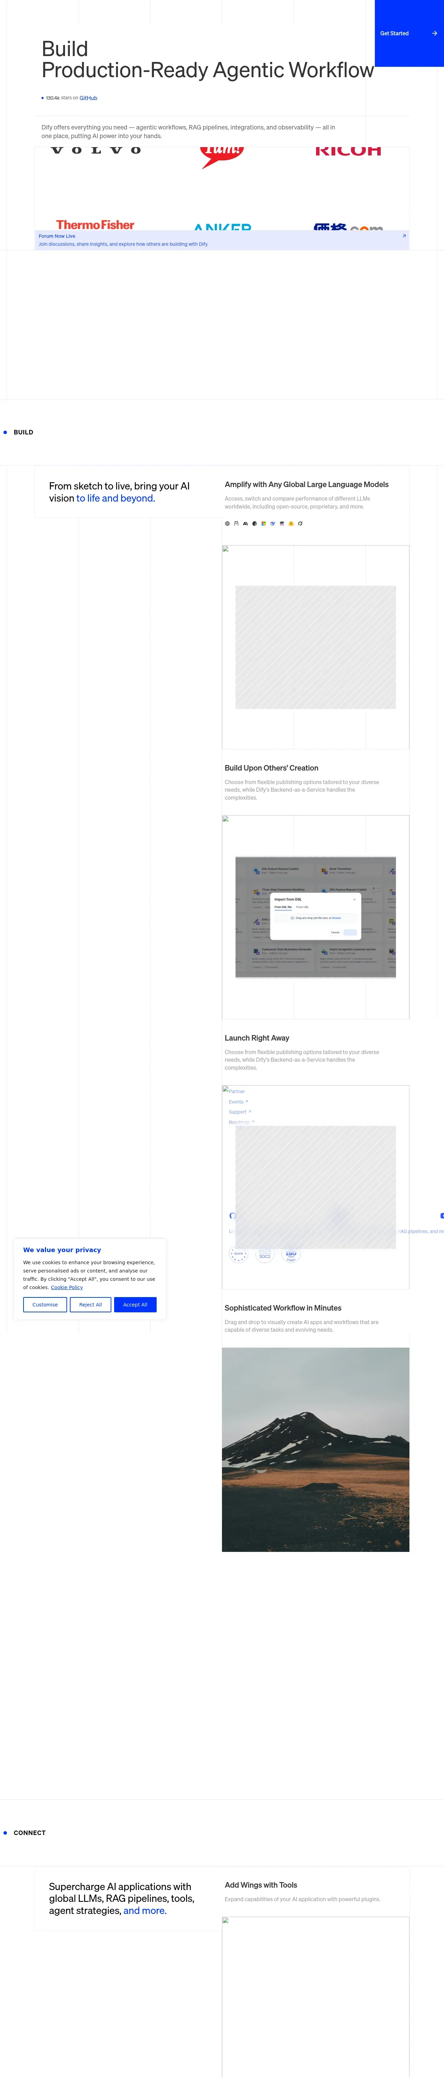This screenshot has width=444, height=2077.
Task: Click the GitHub octocat icon above badges
Action: point(233,1216)
